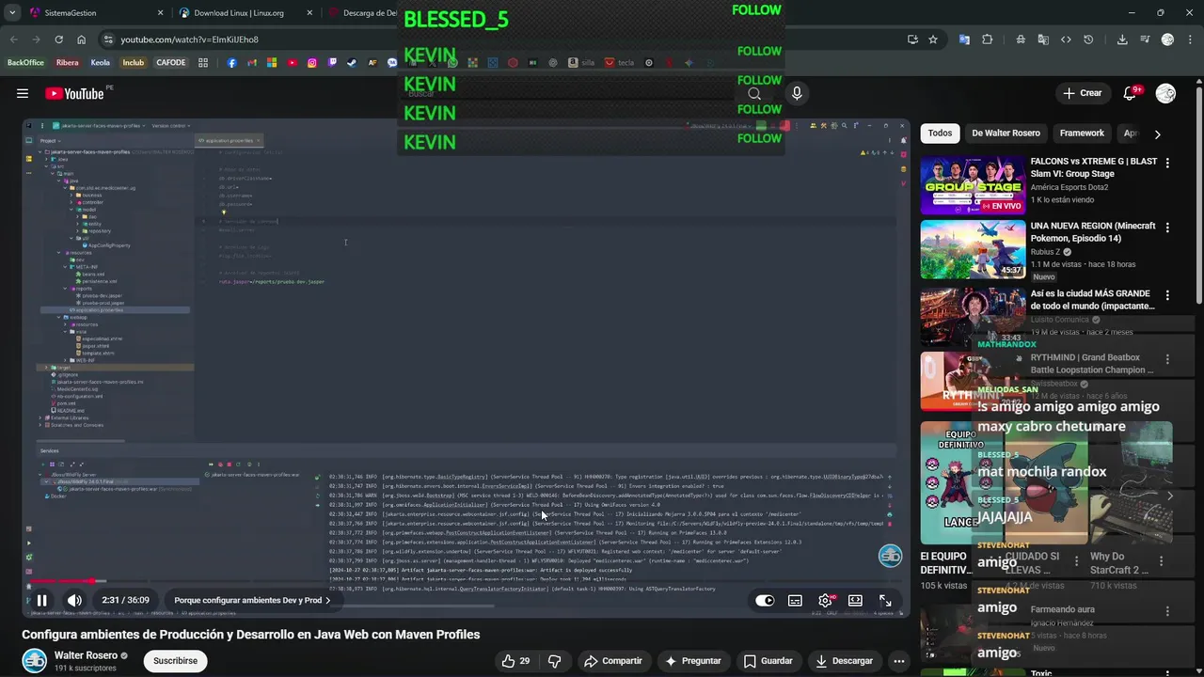1204x677 pixels.
Task: Open the Chrome three-dot menu
Action: tap(1190, 39)
